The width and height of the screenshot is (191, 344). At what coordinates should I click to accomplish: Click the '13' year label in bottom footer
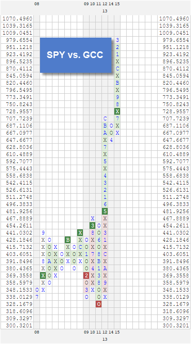click(105, 339)
